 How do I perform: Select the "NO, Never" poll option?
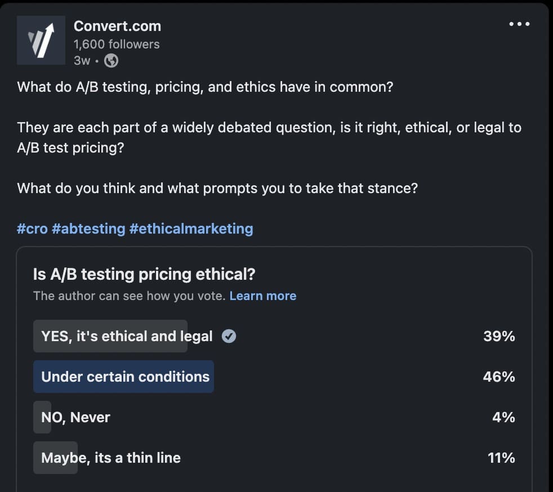coord(75,417)
